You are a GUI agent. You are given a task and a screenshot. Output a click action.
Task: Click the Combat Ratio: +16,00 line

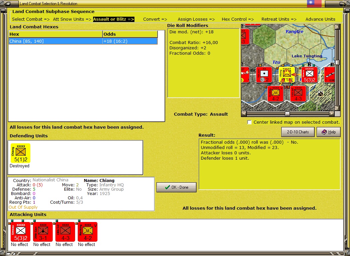[194, 43]
